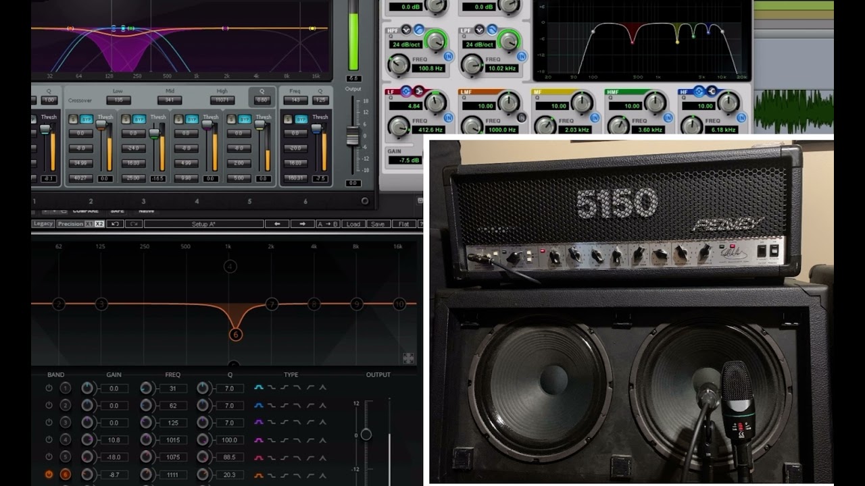Viewport: 865px width, 486px height.
Task: Click the LPF frequency field 10.02 kHz
Action: [502, 68]
